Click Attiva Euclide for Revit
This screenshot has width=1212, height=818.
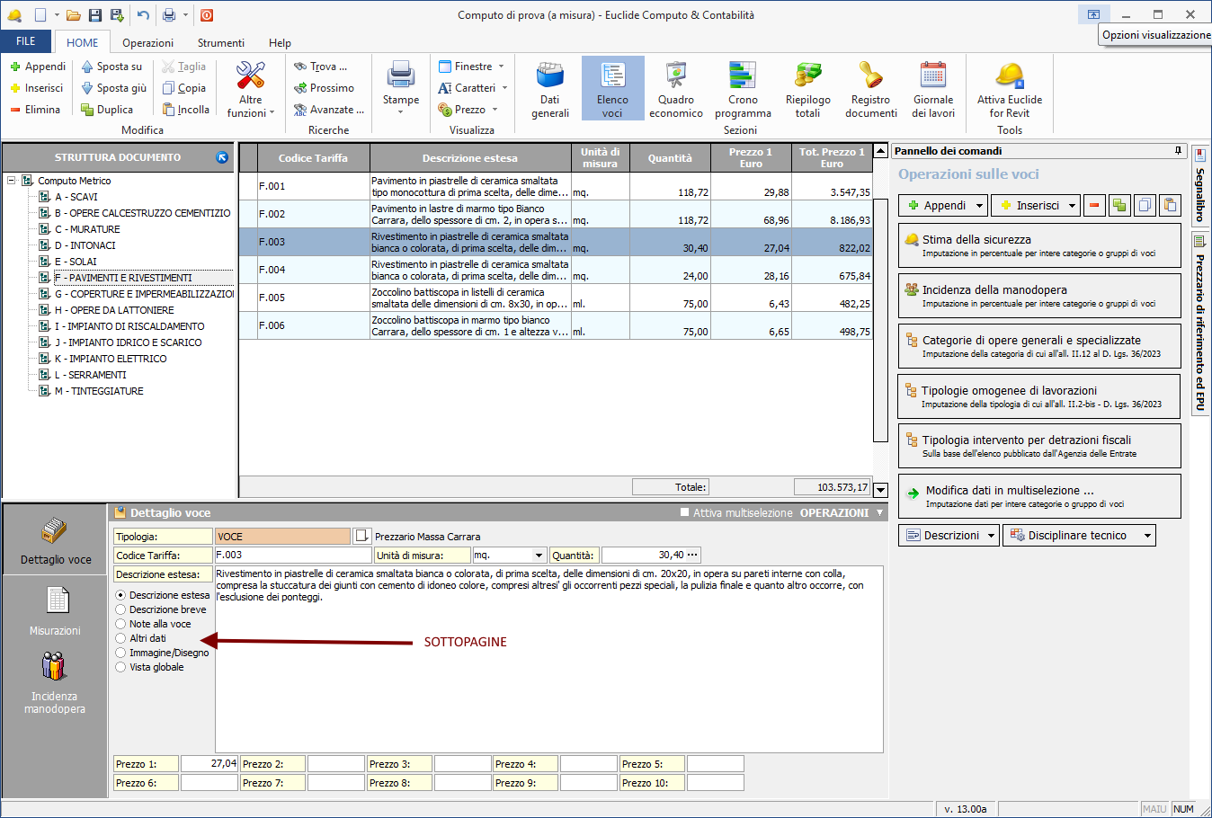click(x=1010, y=89)
